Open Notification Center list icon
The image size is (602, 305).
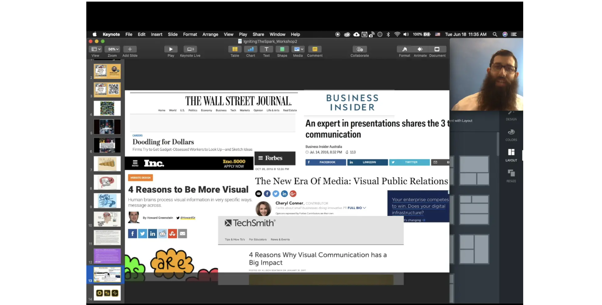click(514, 34)
